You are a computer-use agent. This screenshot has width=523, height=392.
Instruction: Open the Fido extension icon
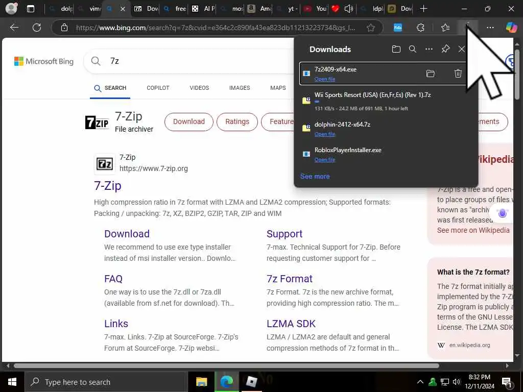(x=397, y=28)
